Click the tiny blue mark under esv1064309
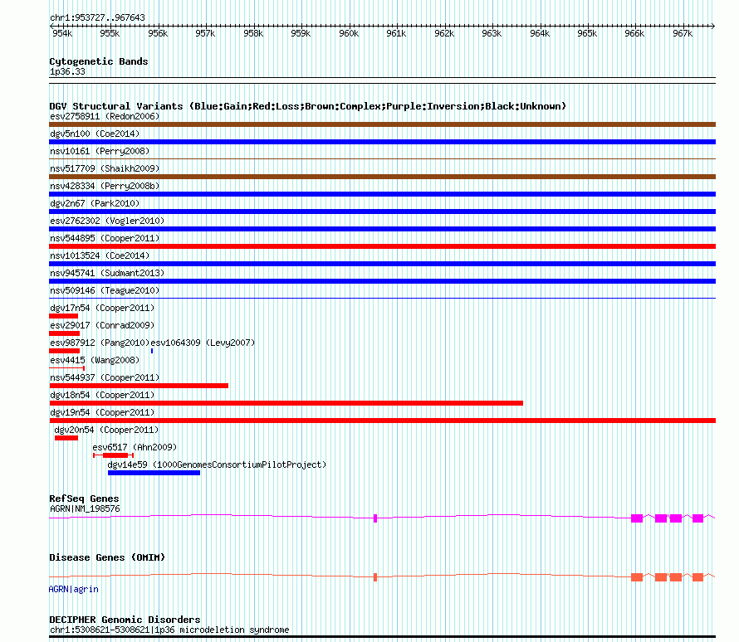739x642 pixels. pyautogui.click(x=152, y=351)
